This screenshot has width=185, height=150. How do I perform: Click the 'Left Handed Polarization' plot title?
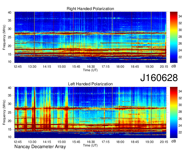90,84
